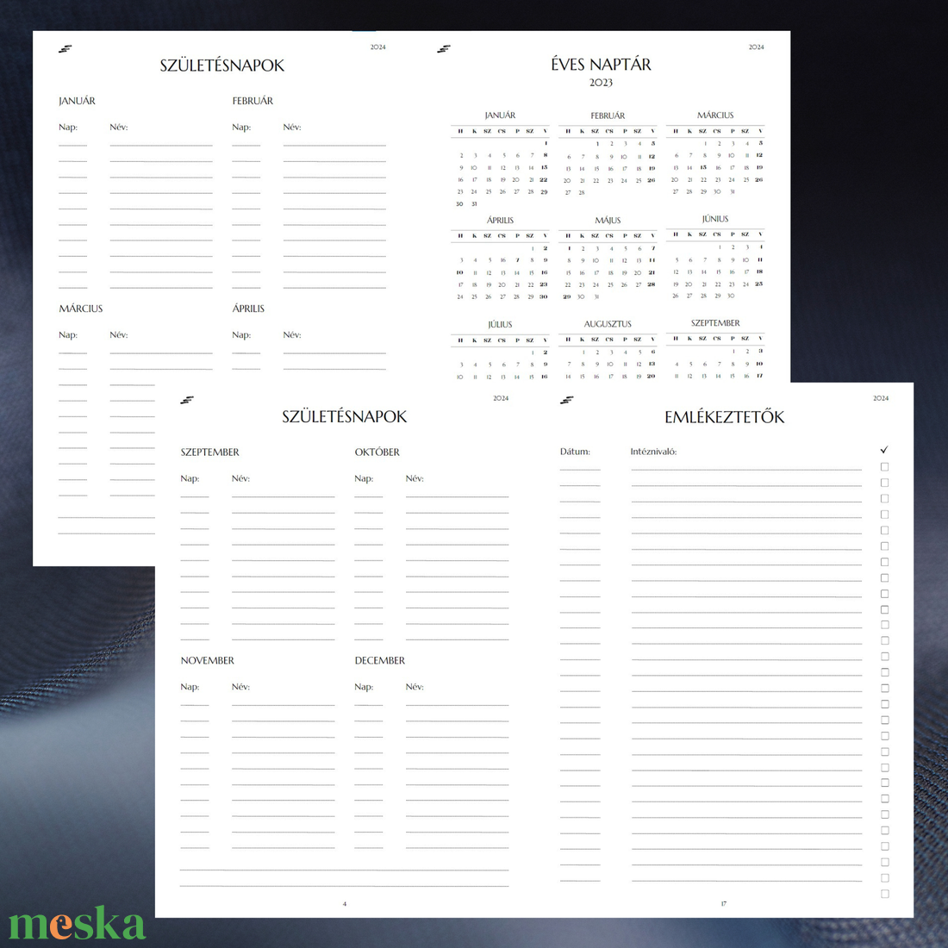Click the first writing line under Dátum:
The image size is (948, 948).
click(580, 470)
